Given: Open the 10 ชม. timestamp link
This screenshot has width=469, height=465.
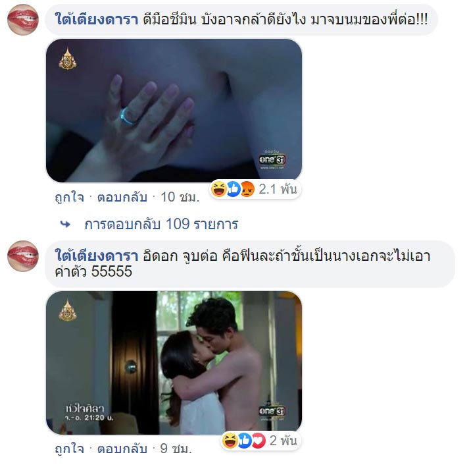Looking at the screenshot, I should pyautogui.click(x=180, y=198).
